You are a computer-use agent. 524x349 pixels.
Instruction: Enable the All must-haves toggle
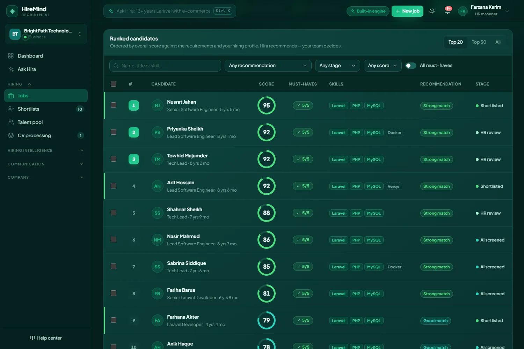(x=411, y=66)
